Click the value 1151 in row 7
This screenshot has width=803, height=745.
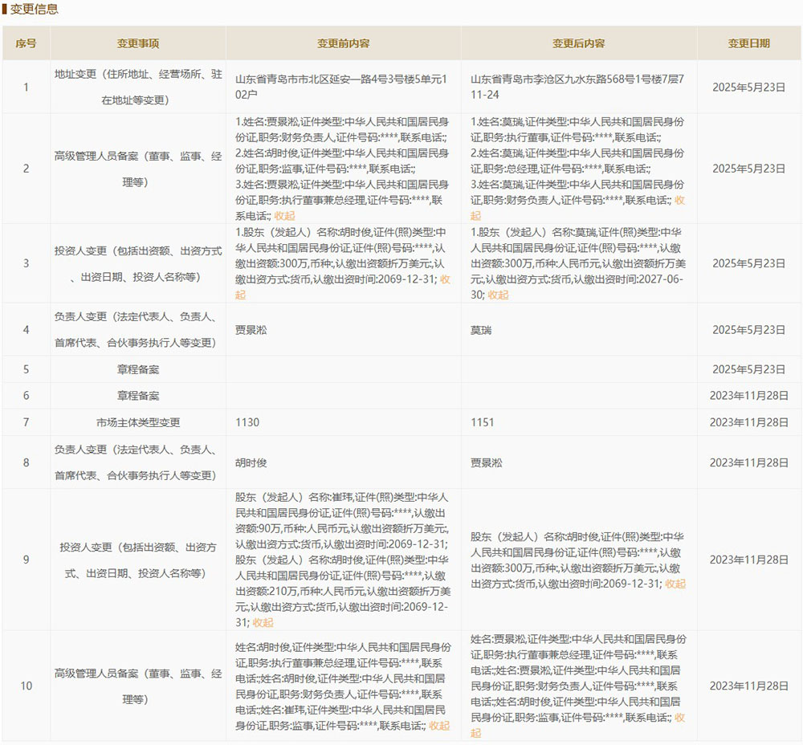pos(483,422)
